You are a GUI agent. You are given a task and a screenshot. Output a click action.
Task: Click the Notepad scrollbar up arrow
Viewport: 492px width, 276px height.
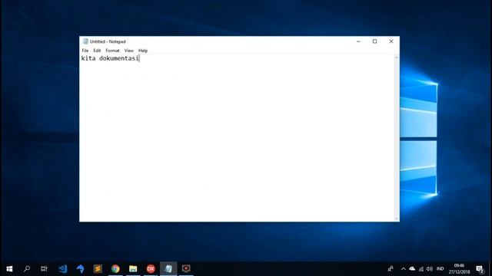pos(397,58)
